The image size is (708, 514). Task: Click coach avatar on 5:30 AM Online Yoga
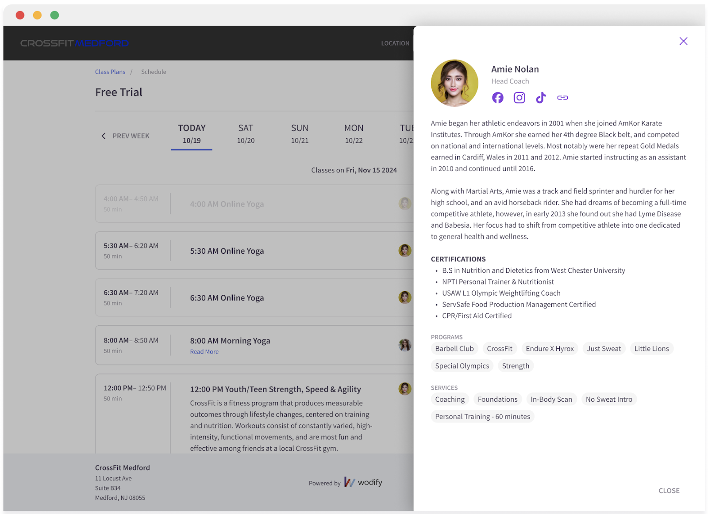[x=404, y=250]
